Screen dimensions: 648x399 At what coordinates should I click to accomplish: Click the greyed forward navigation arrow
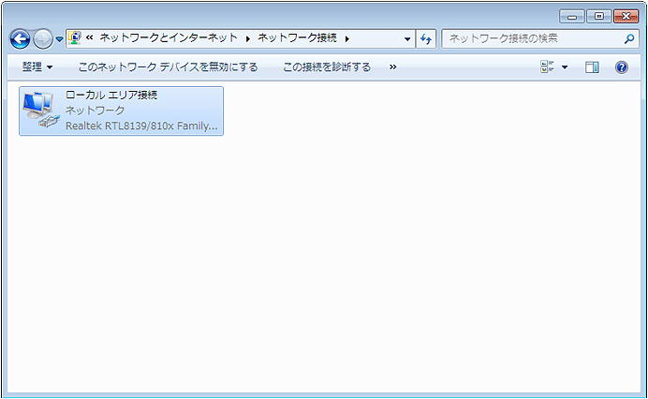point(42,39)
